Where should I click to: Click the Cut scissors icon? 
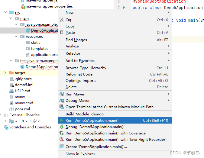pos(62,20)
